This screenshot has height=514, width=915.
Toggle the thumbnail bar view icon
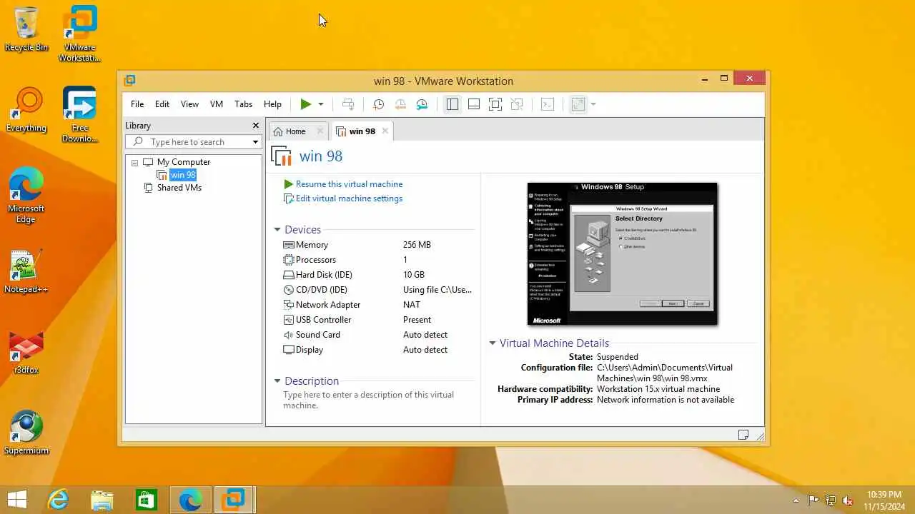click(x=474, y=104)
